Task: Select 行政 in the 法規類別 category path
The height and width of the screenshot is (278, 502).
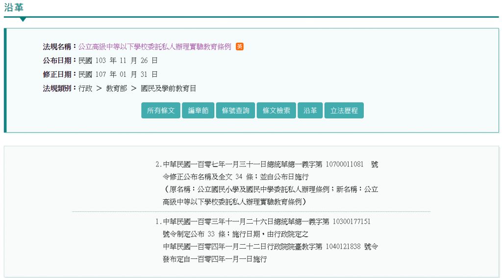Action: 85,89
